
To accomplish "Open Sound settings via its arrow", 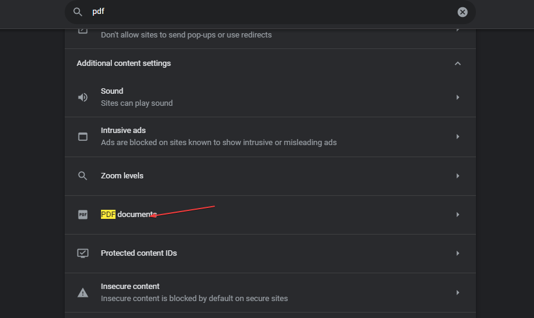I will pos(458,97).
